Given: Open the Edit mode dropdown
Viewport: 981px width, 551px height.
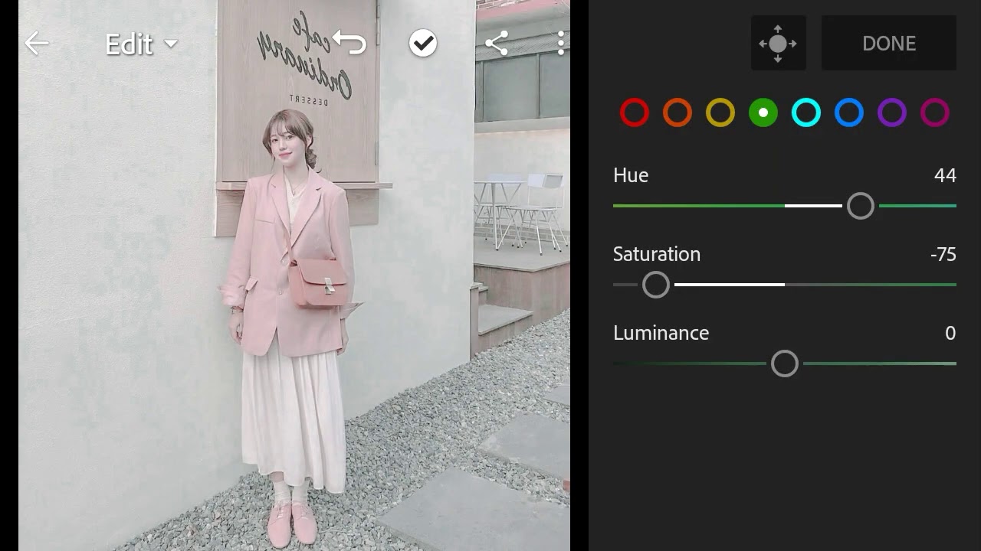Looking at the screenshot, I should point(141,44).
